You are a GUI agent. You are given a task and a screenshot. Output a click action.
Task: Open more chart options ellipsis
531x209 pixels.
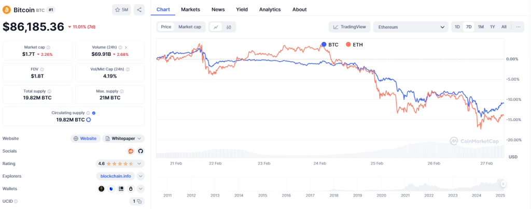518,27
